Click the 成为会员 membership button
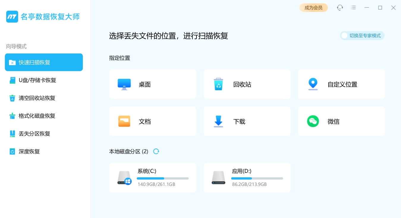The height and width of the screenshot is (218, 401). coord(314,7)
